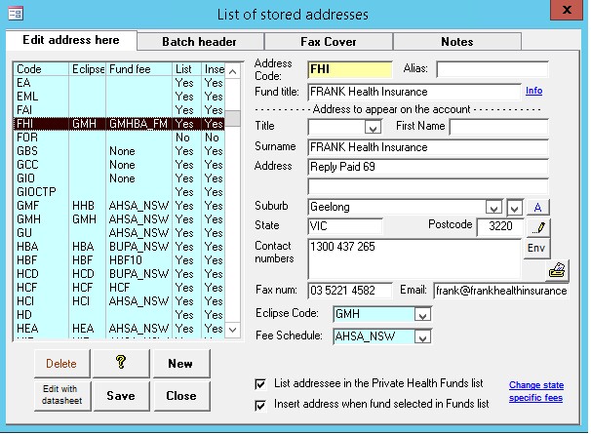Select the HCD row in the list
This screenshot has height=434, width=591.
point(119,274)
